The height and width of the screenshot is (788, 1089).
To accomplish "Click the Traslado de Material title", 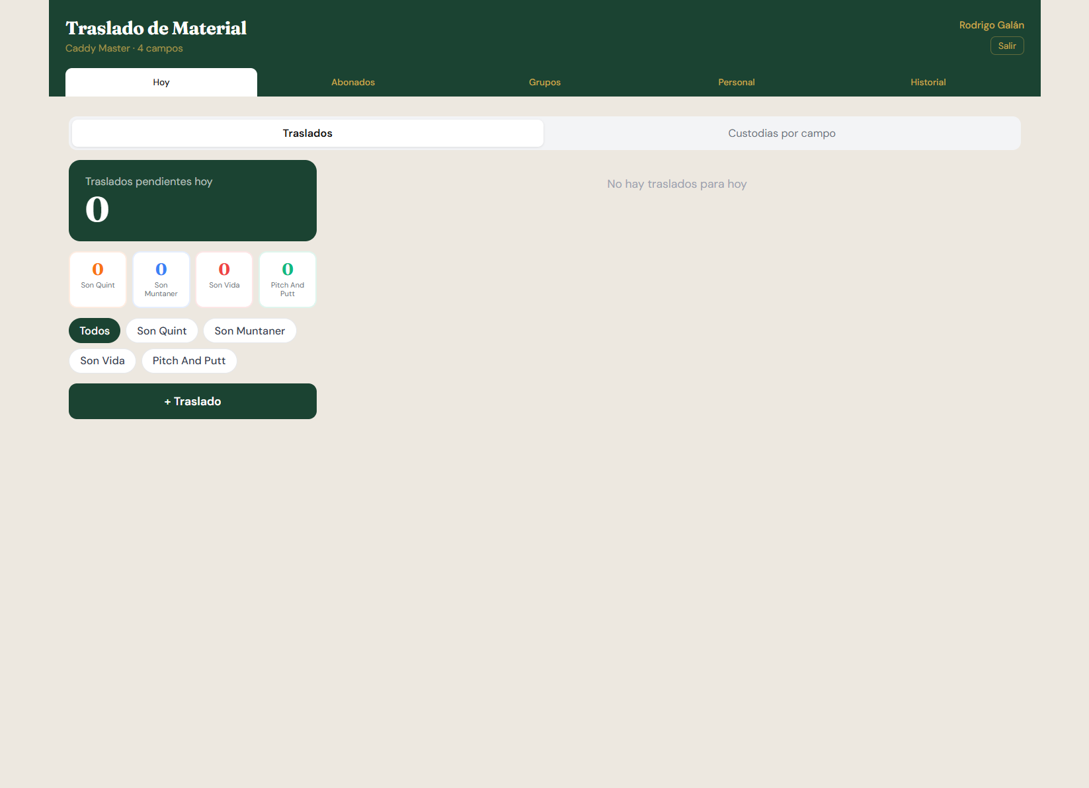I will point(156,28).
